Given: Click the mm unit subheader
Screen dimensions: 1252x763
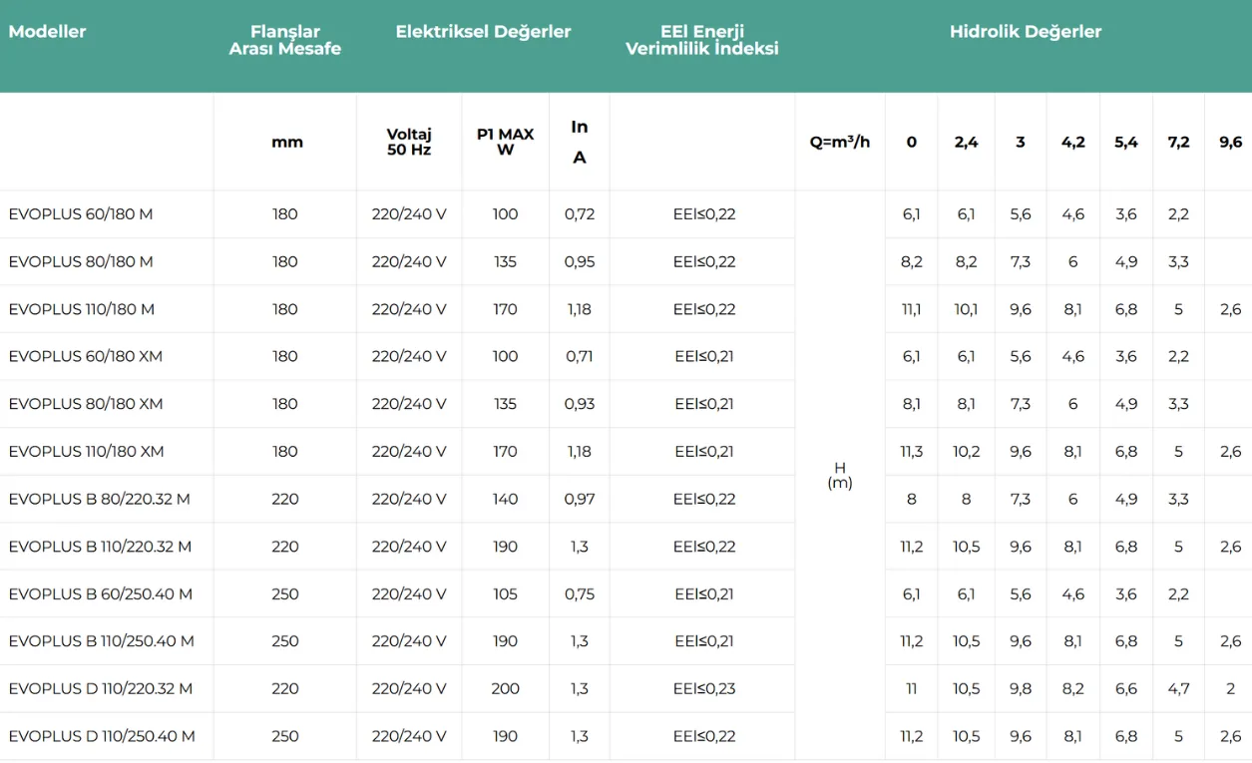Looking at the screenshot, I should point(287,143).
